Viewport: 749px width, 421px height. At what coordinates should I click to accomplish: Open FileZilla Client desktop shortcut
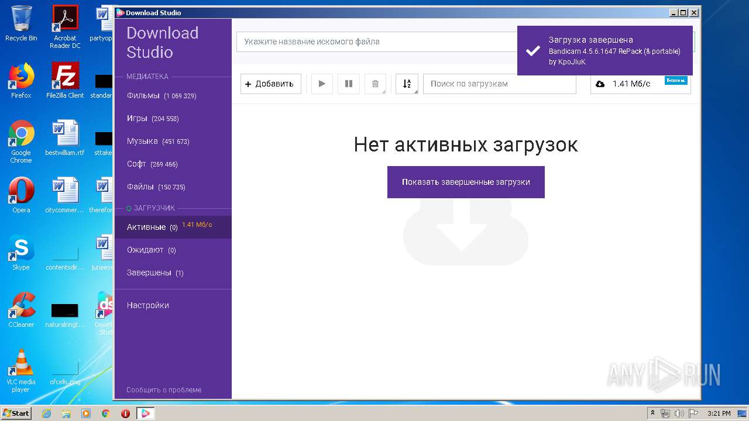coord(65,81)
